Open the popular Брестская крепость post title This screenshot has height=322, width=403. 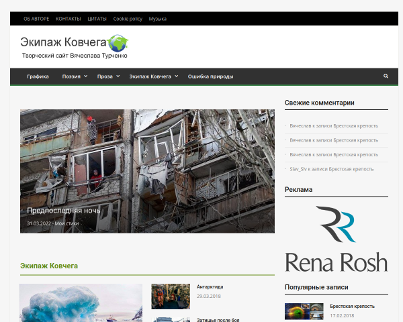(x=353, y=306)
